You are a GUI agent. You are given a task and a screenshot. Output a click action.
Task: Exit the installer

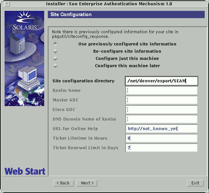pos(195,183)
